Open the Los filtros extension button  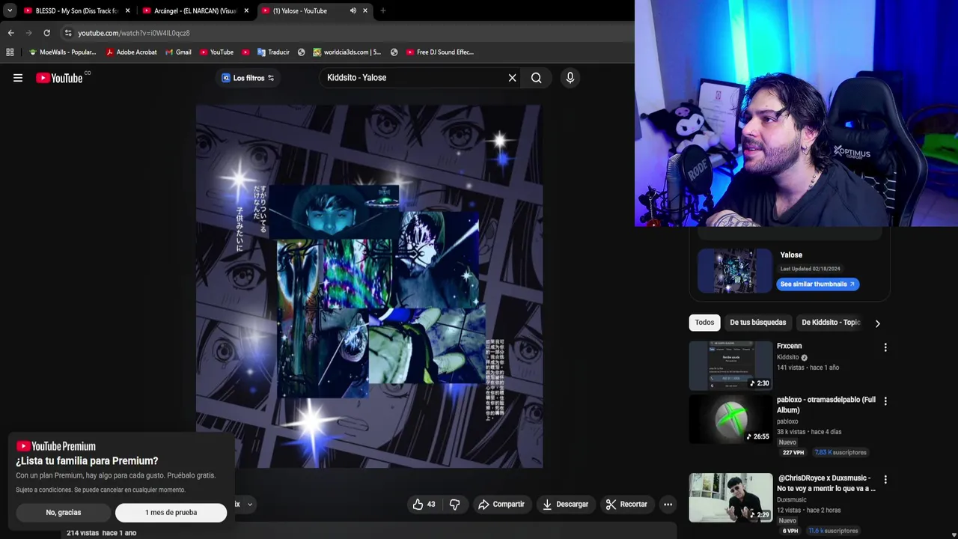pos(248,78)
